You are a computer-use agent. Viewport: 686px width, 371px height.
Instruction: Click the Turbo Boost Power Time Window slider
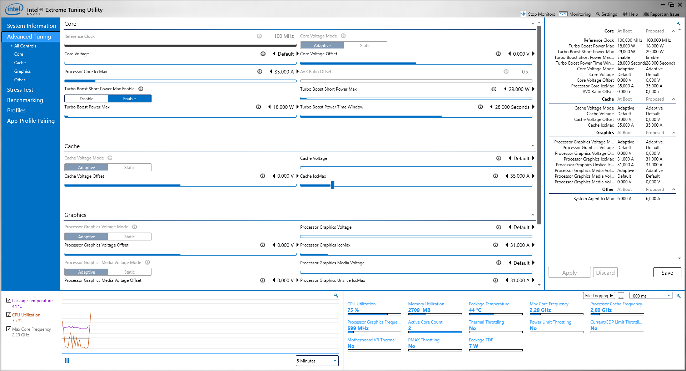click(x=416, y=116)
